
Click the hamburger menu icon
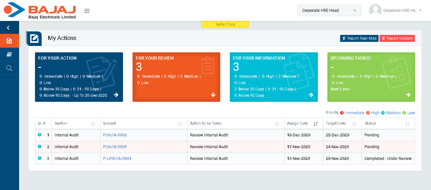point(87,11)
